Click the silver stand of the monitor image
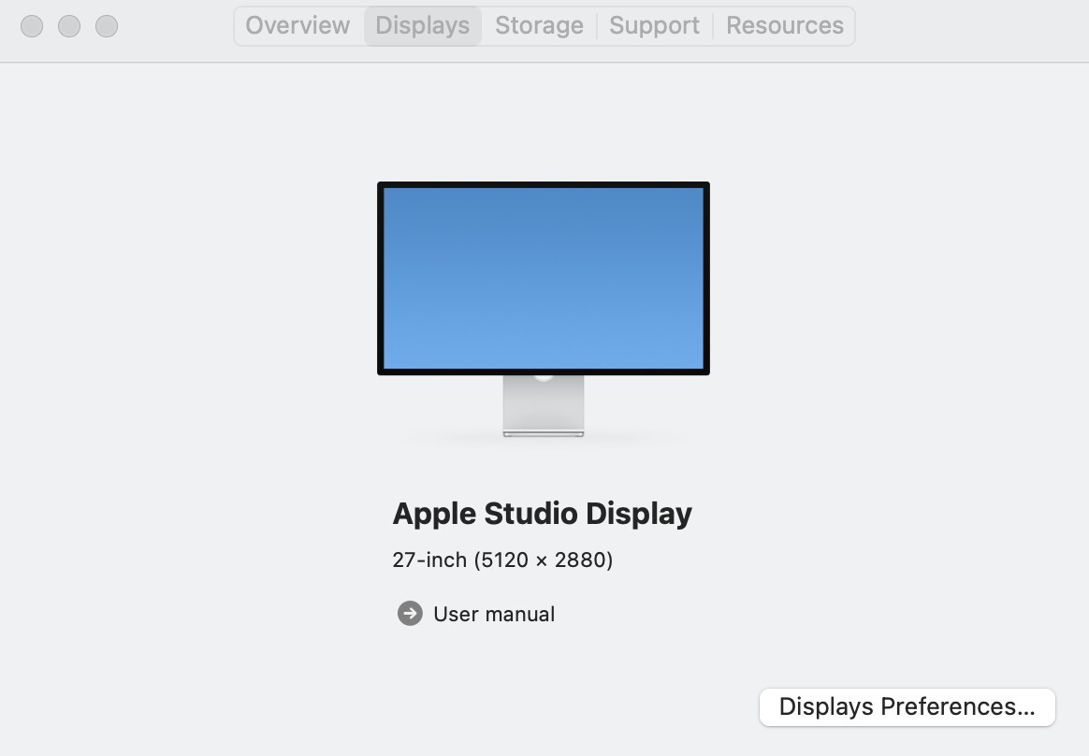Screen dimensions: 1089x756 (x=544, y=404)
